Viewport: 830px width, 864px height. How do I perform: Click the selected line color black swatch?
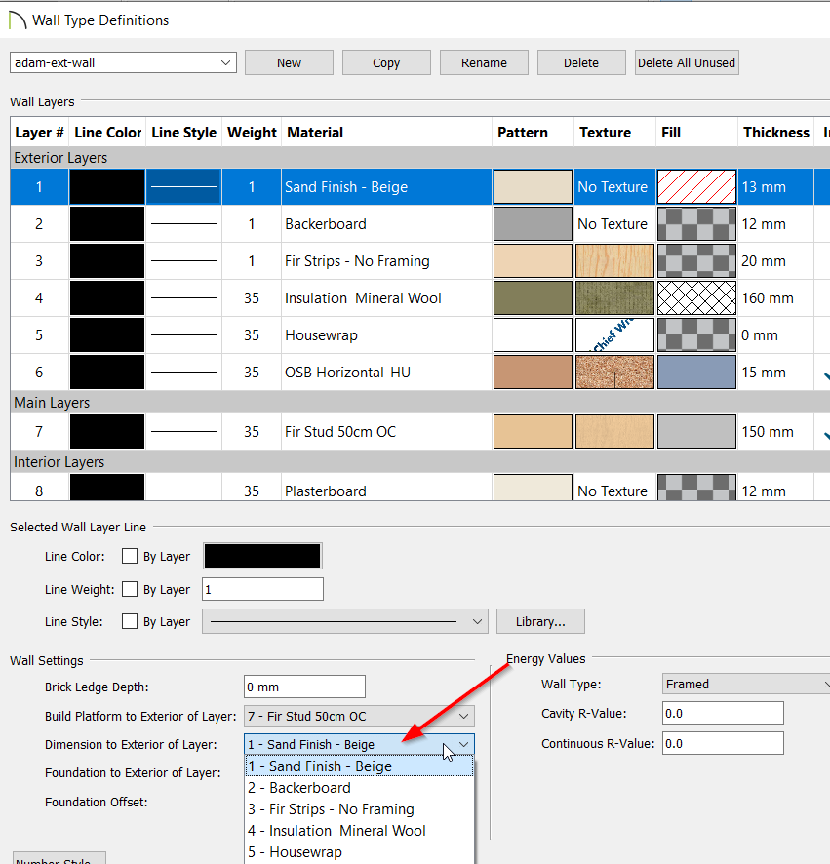coord(262,556)
